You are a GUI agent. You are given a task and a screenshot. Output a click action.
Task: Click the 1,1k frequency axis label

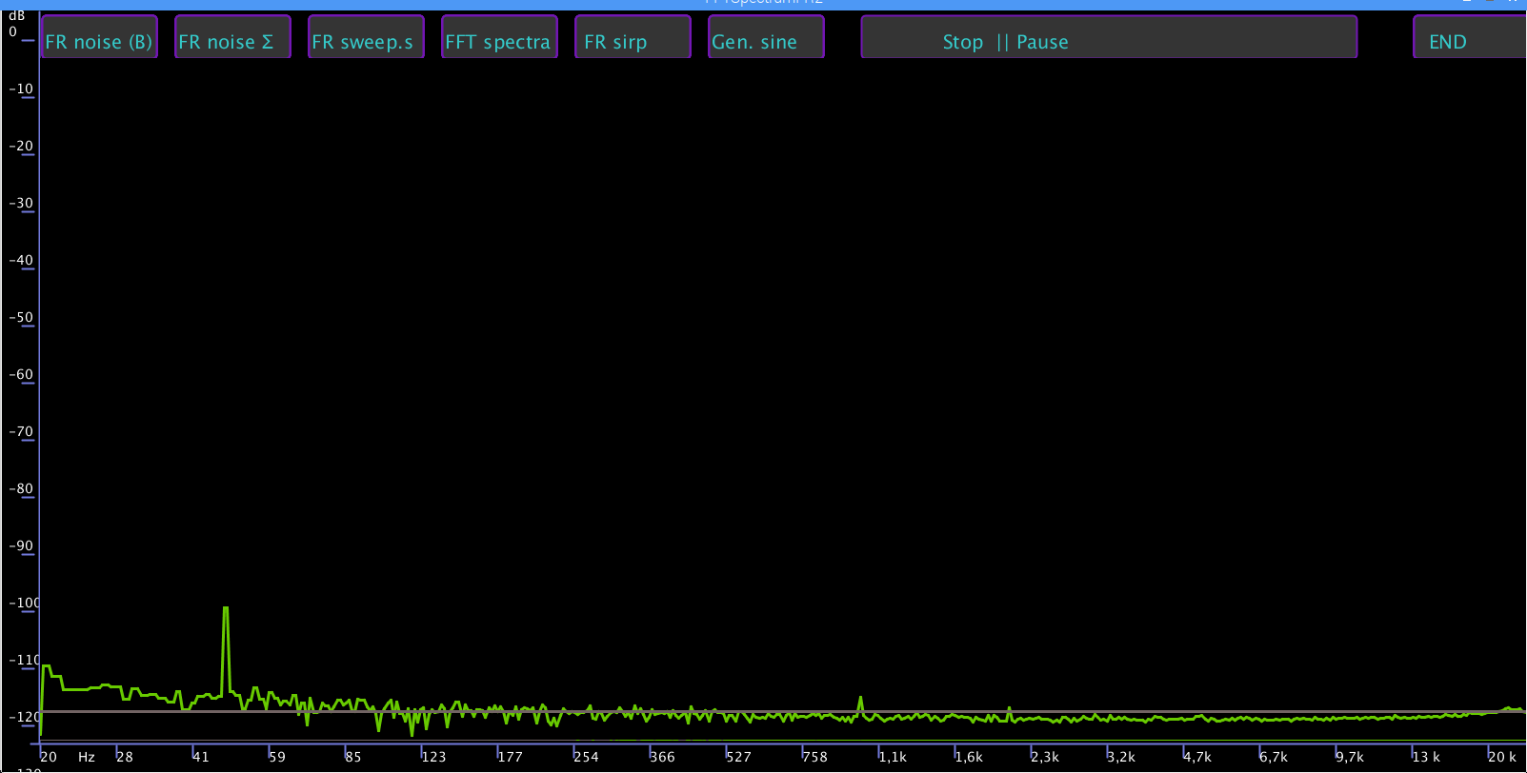coord(893,757)
